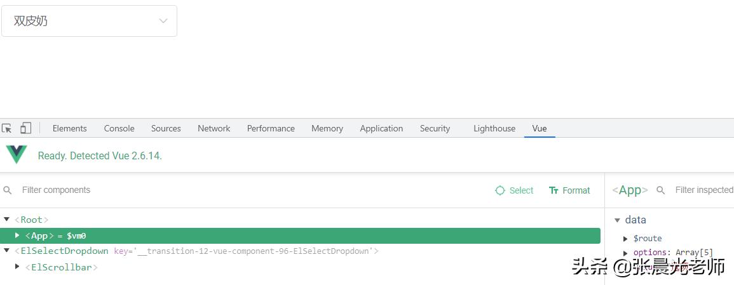
Task: Click the filter components search icon
Action: click(8, 190)
